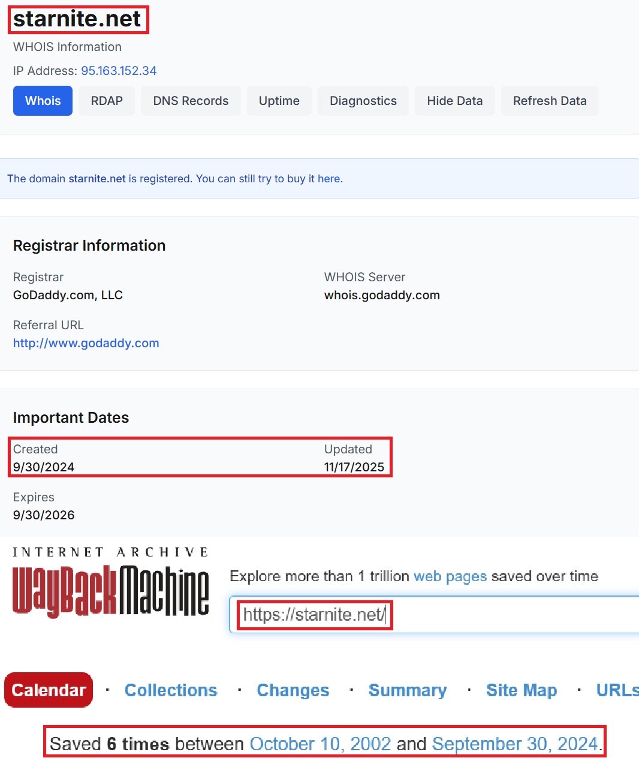Select the Whois tab
The width and height of the screenshot is (639, 782).
42,101
